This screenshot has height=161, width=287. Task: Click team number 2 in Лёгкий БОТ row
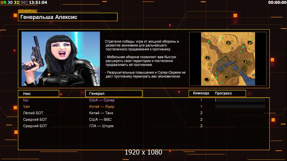[201, 113]
